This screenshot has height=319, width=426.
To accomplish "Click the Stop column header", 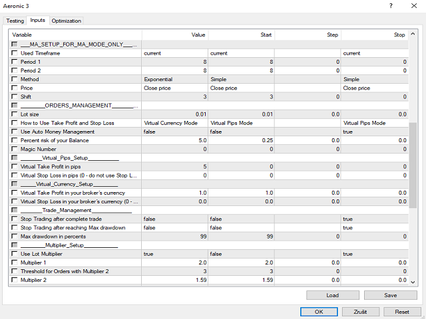I will tap(375, 35).
